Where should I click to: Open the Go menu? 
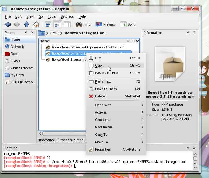pos(41,16)
